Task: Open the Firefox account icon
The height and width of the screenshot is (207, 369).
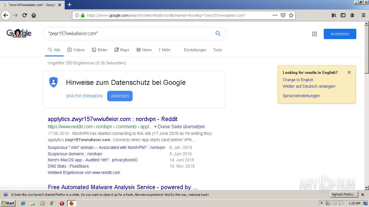Action: tap(352, 15)
